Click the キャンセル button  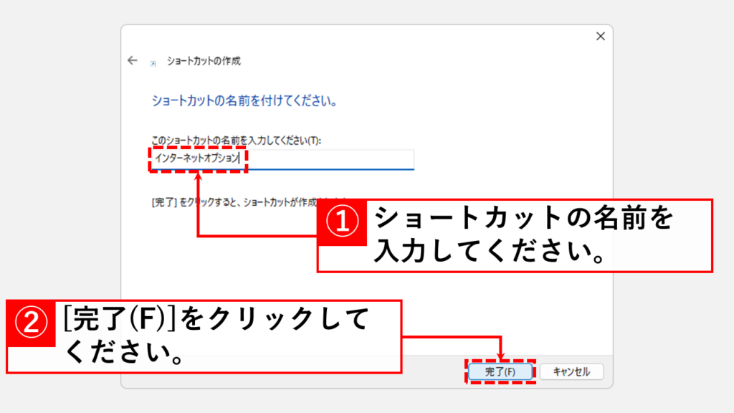[571, 372]
